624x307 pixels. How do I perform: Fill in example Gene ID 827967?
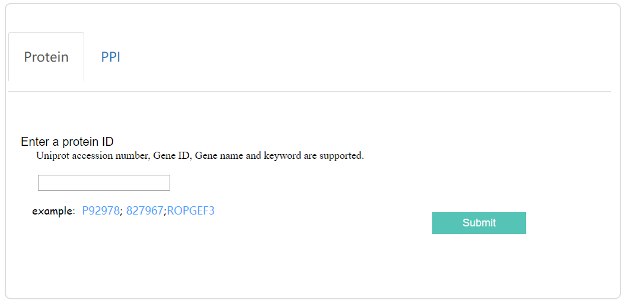(x=144, y=210)
